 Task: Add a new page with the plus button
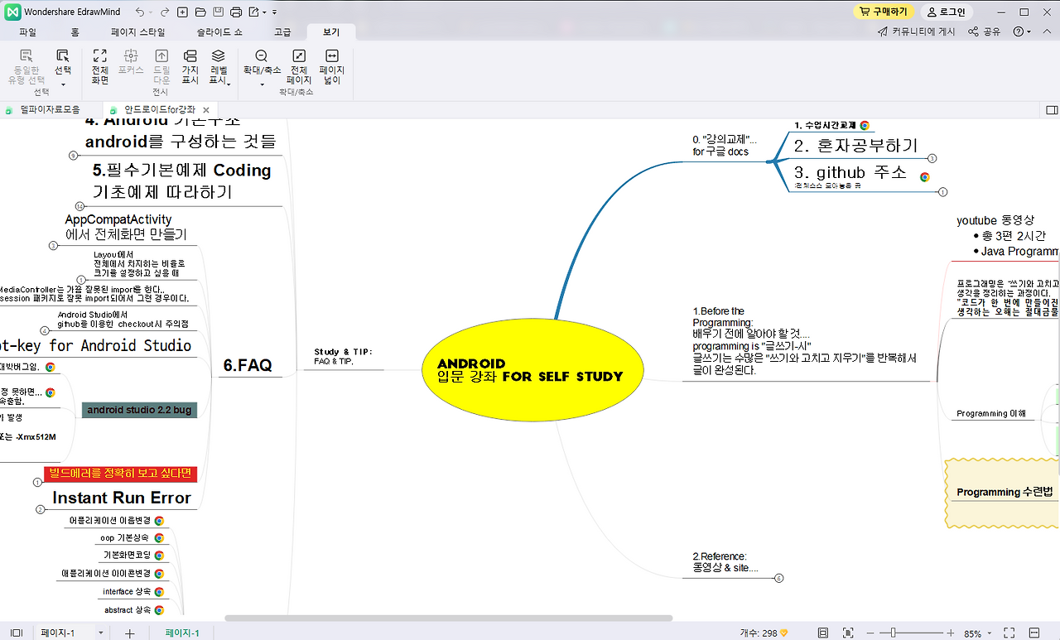[129, 633]
